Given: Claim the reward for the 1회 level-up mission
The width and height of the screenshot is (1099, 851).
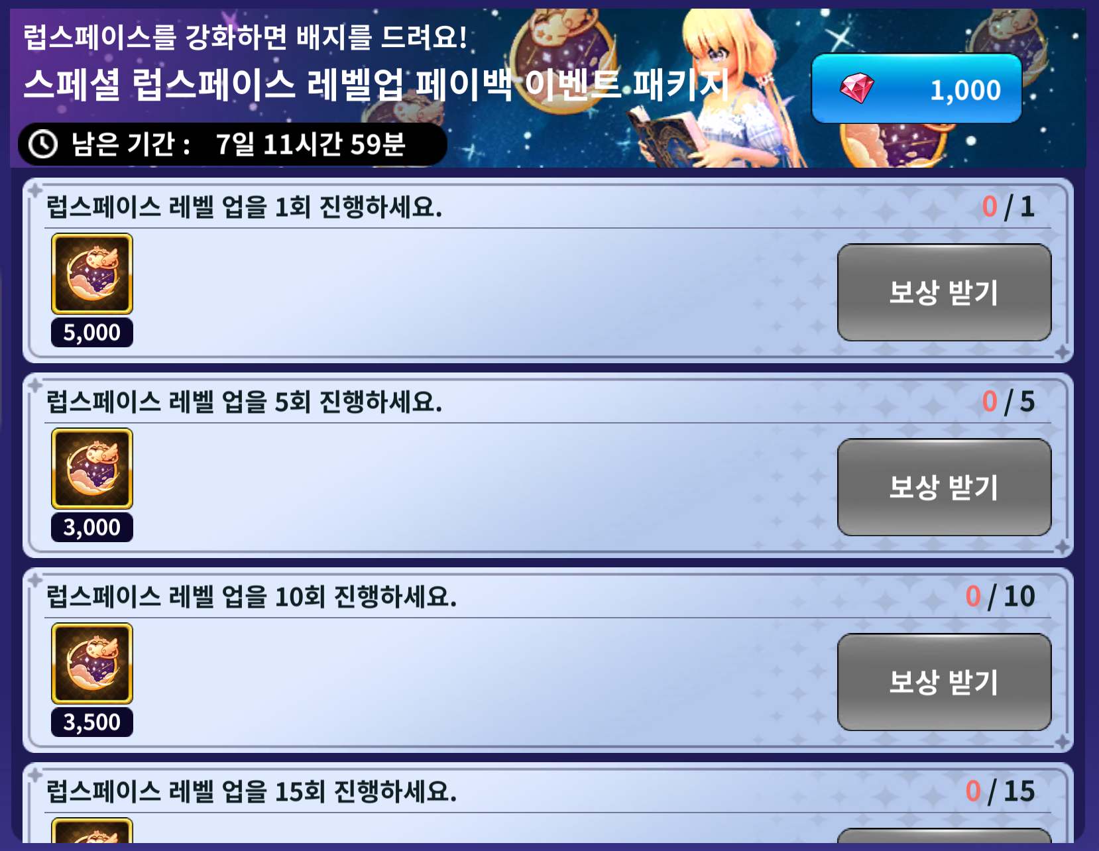Looking at the screenshot, I should [x=944, y=292].
